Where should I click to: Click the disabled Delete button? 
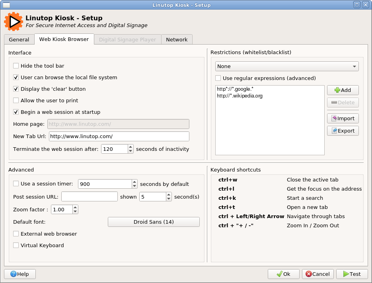pyautogui.click(x=343, y=102)
